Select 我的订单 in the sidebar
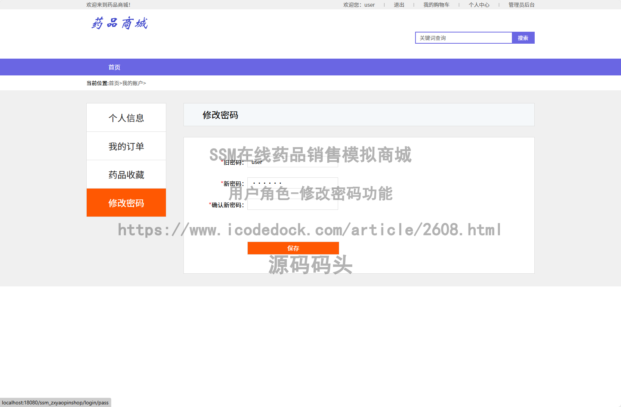The height and width of the screenshot is (407, 621). pyautogui.click(x=126, y=146)
